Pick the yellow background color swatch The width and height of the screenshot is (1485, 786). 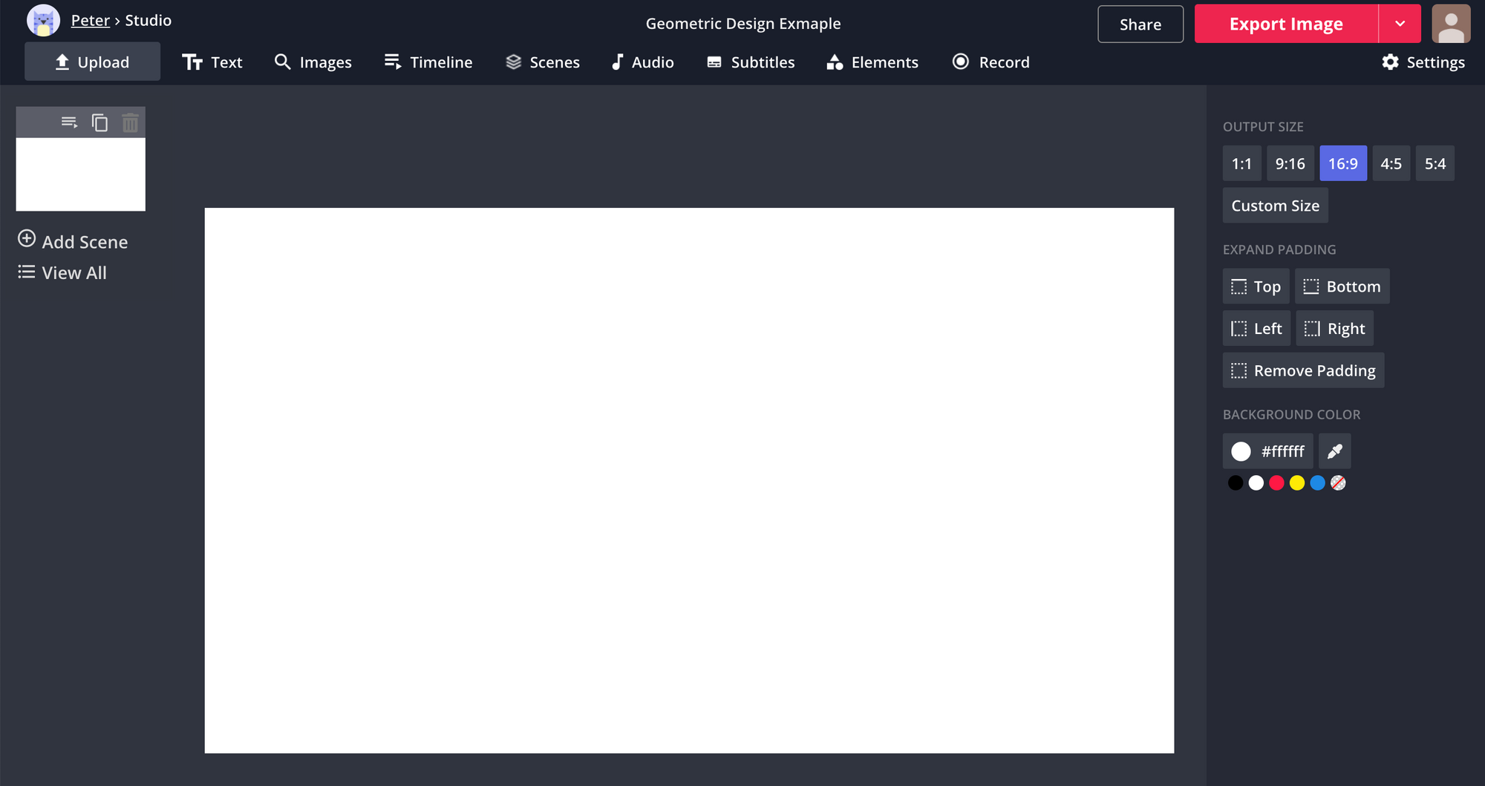point(1297,483)
